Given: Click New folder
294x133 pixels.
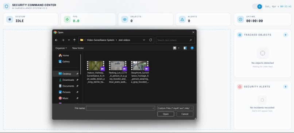Looking at the screenshot, I should point(78,48).
